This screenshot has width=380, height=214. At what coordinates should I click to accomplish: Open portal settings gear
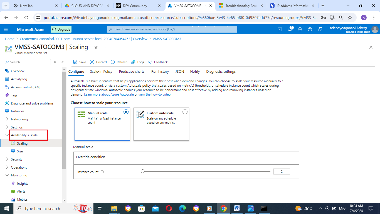[300, 29]
